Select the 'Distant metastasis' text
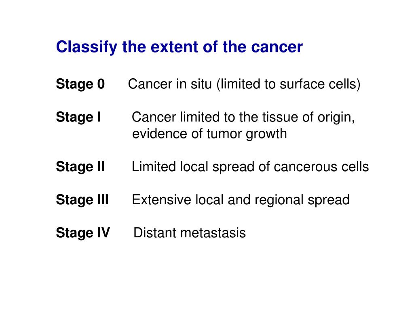The height and width of the screenshot is (310, 414). (190, 233)
